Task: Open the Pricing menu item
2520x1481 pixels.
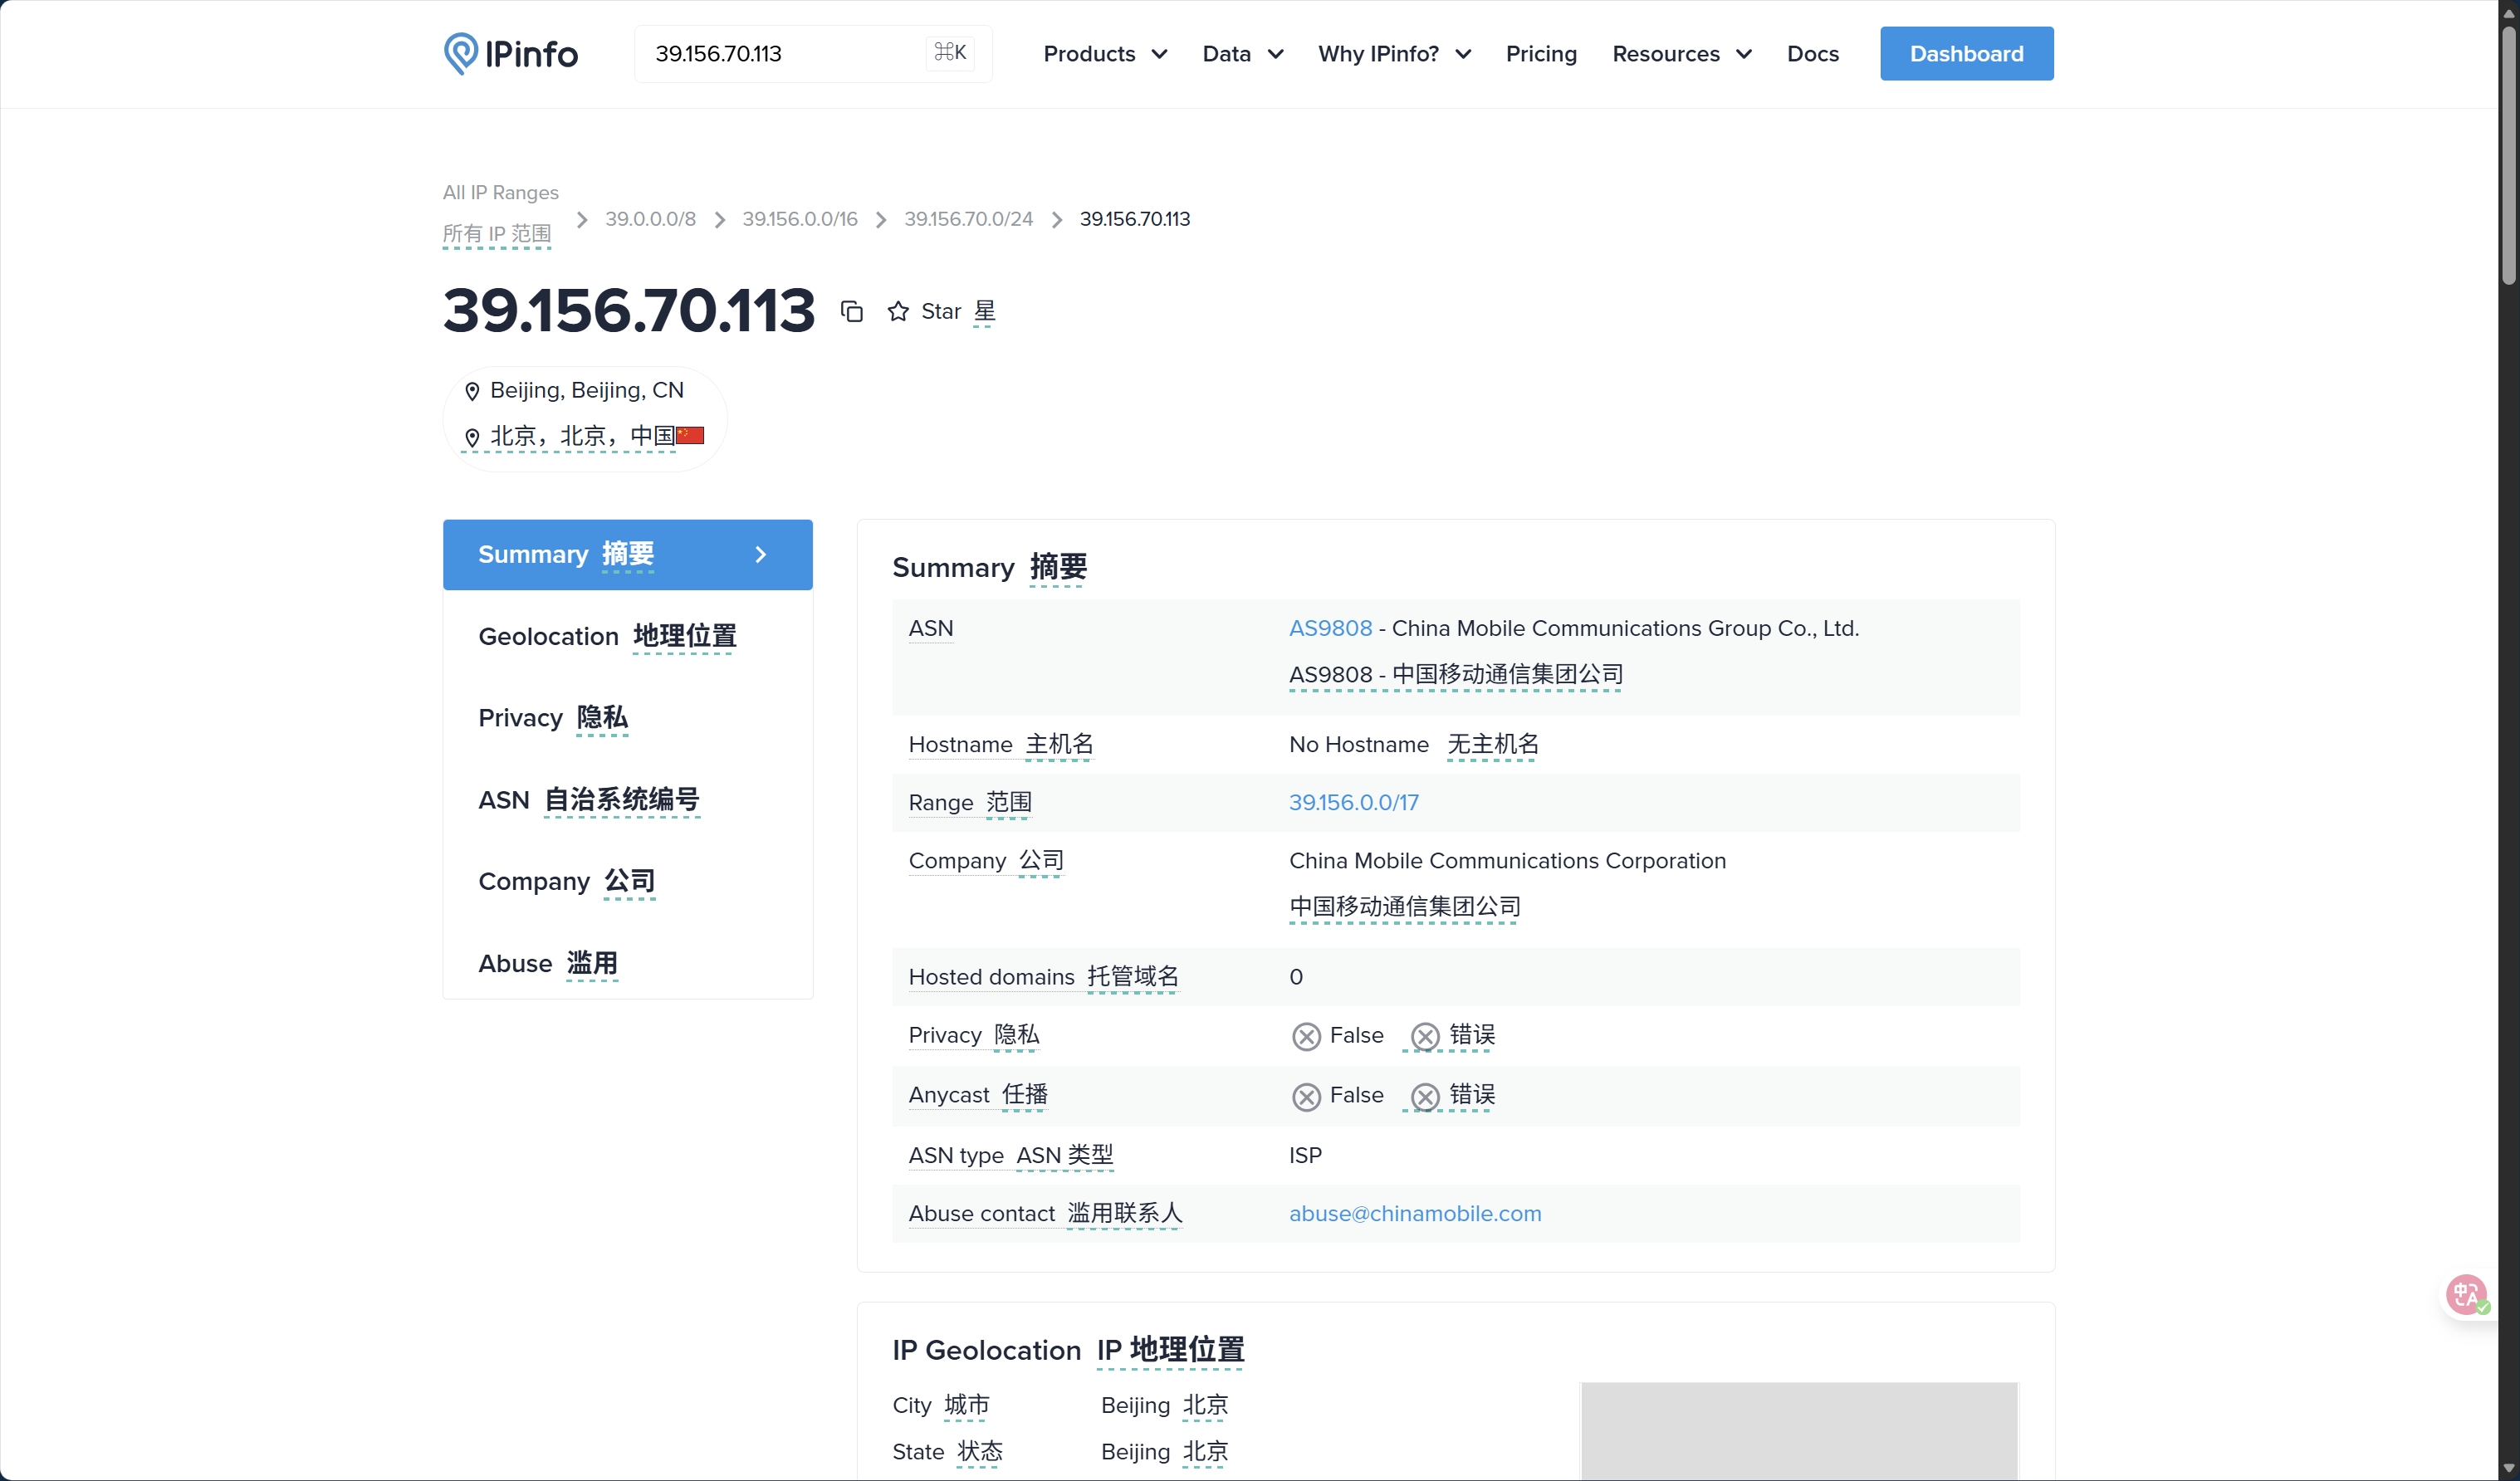Action: pyautogui.click(x=1540, y=54)
